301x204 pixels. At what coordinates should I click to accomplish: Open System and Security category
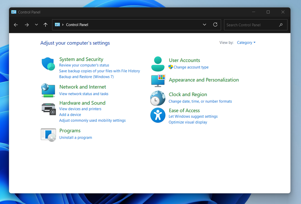(x=81, y=59)
